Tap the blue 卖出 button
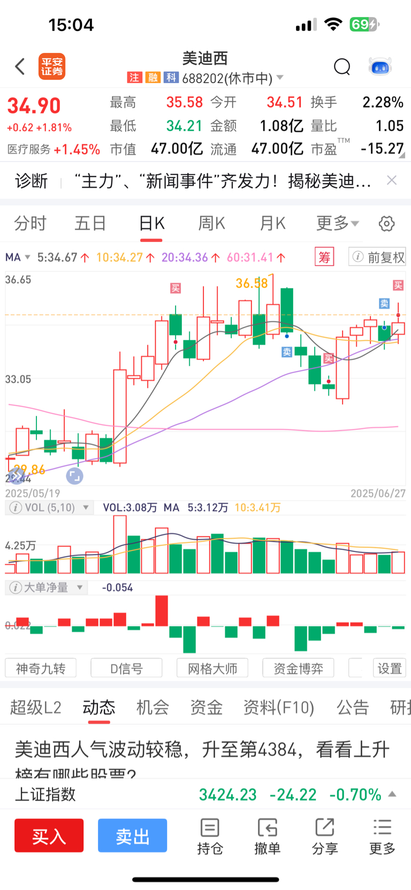411x890 pixels. click(x=132, y=835)
